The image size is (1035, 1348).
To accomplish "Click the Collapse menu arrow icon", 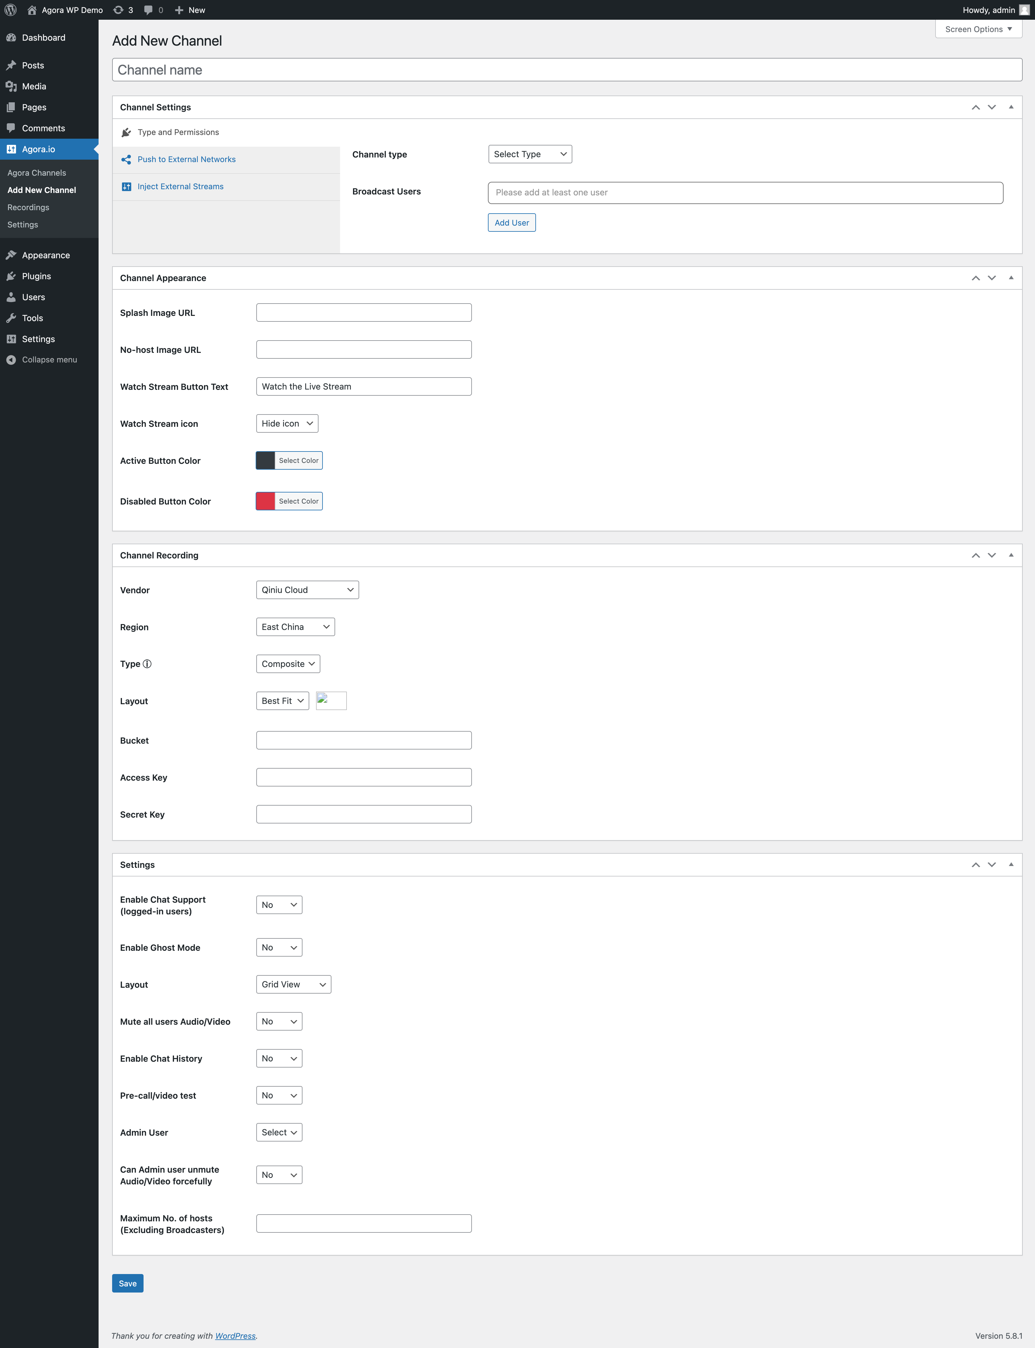I will click(11, 360).
